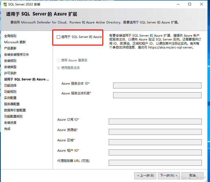Go back with 上一步(B) button
210x182 pixels.
(145, 176)
